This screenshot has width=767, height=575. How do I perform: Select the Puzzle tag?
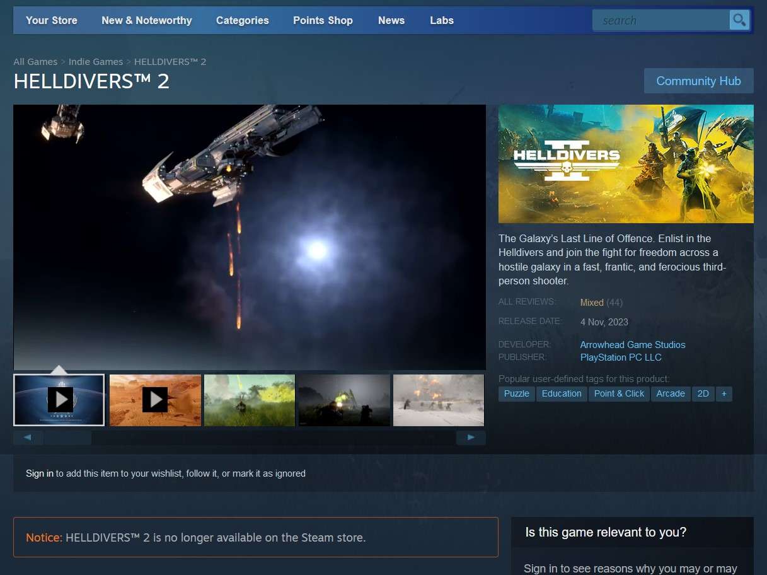[517, 393]
